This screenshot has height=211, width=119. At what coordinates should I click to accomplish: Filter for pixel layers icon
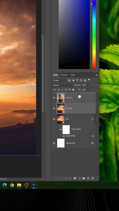pos(69,80)
